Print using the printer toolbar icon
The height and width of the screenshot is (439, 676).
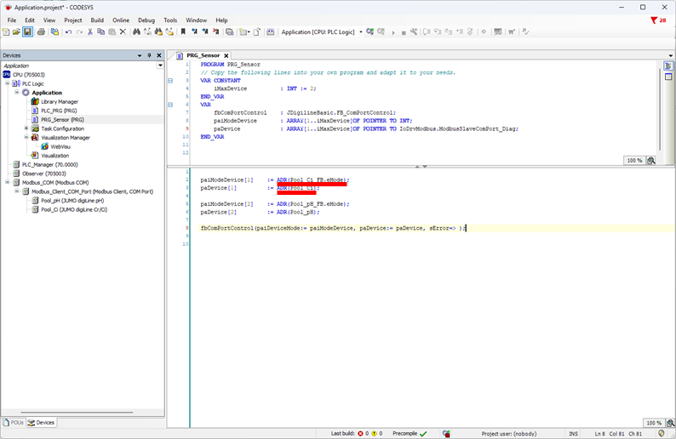tap(41, 31)
